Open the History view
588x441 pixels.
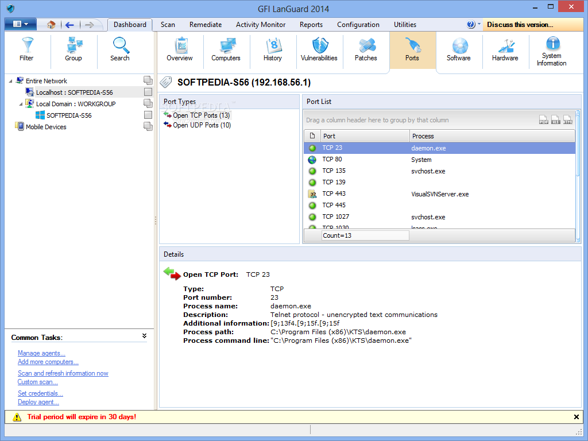coord(273,50)
